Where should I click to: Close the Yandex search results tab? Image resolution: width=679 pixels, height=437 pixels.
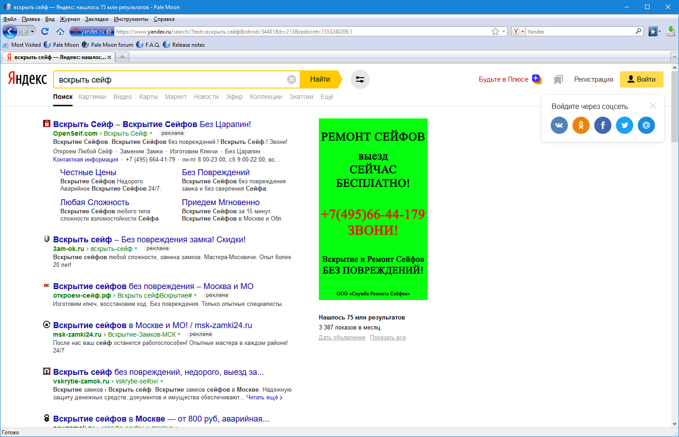point(109,57)
